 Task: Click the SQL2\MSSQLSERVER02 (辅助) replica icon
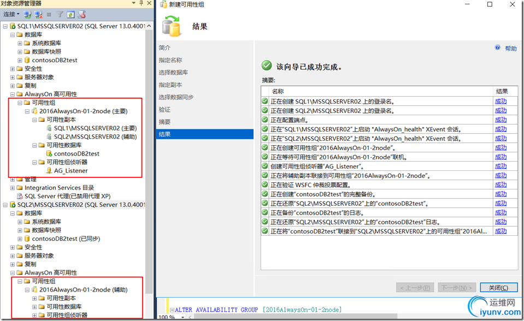point(49,136)
